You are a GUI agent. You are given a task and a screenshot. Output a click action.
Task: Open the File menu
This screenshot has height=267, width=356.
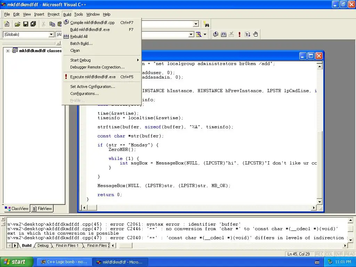pos(7,14)
